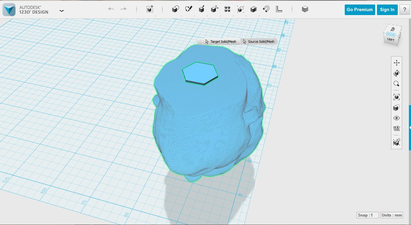Open the Autodesk 123D Design application menu
This screenshot has width=411, height=225.
pyautogui.click(x=62, y=11)
